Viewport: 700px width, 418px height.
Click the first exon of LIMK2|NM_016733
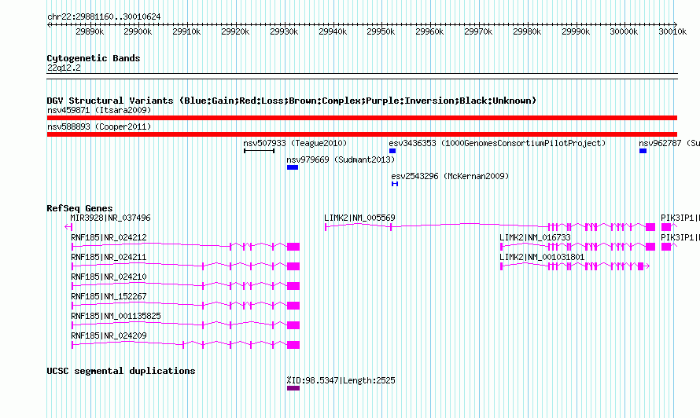point(501,247)
